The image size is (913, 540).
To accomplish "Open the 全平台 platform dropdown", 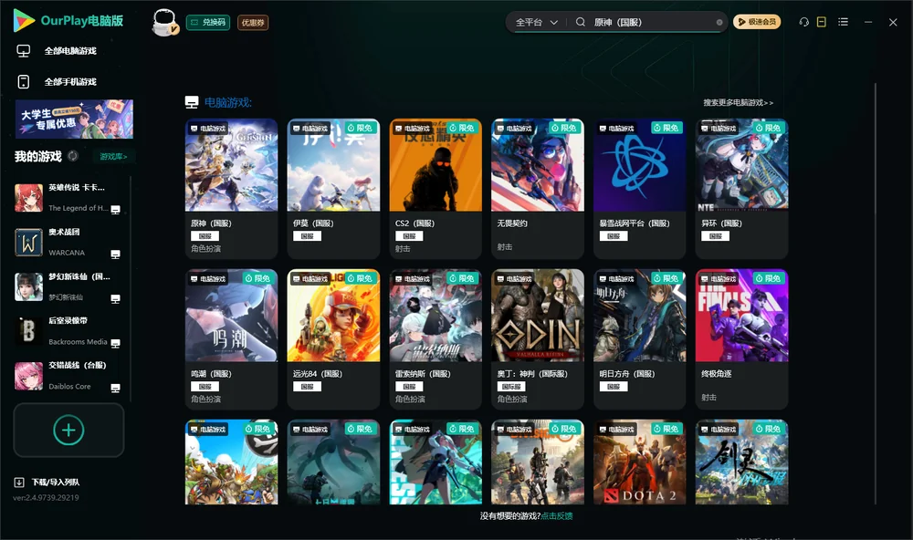I will [x=536, y=22].
